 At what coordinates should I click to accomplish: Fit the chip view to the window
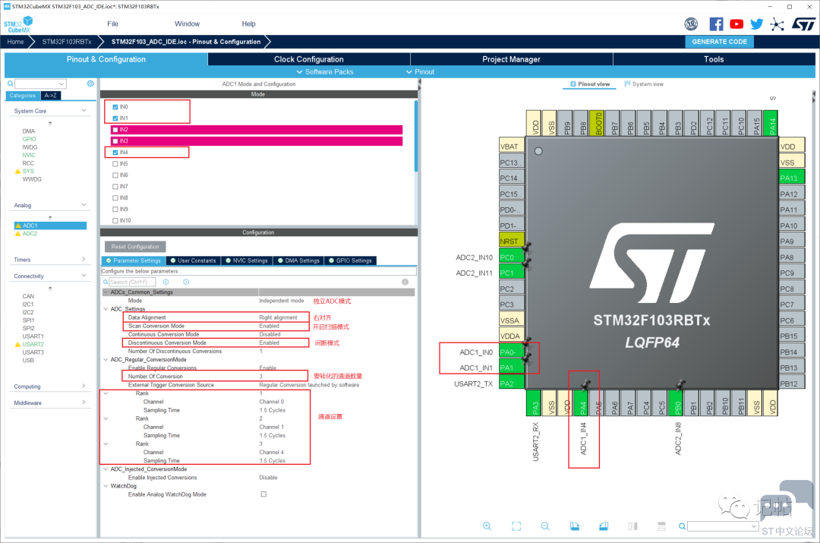[x=516, y=526]
